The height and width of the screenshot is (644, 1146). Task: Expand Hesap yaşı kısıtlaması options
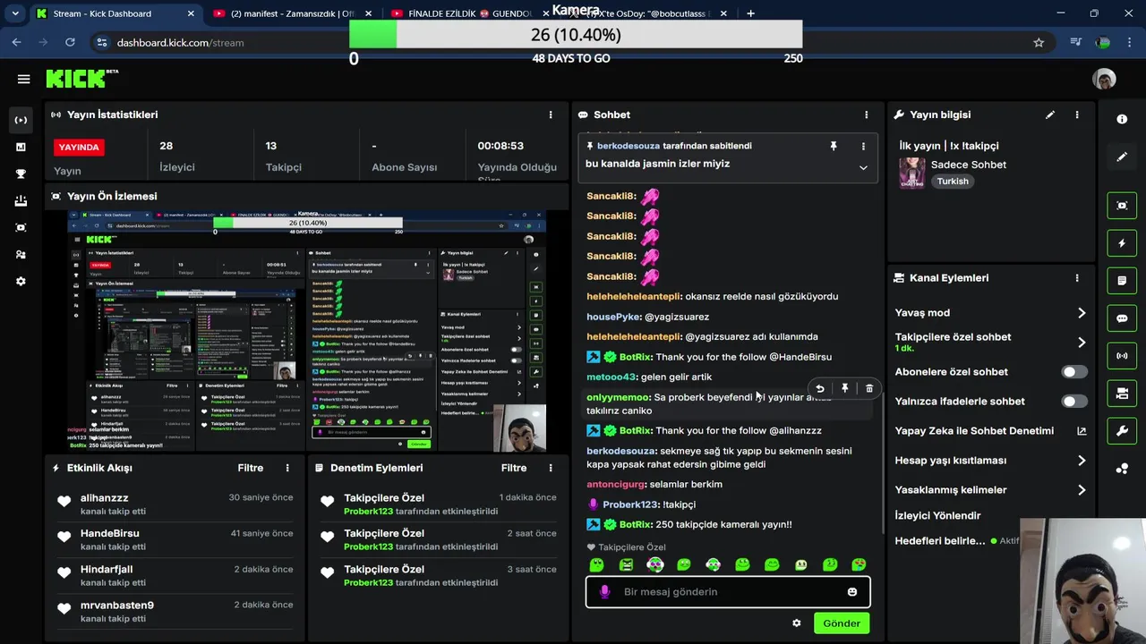(x=1082, y=460)
